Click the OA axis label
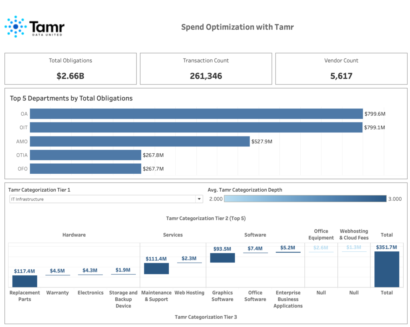 24,114
